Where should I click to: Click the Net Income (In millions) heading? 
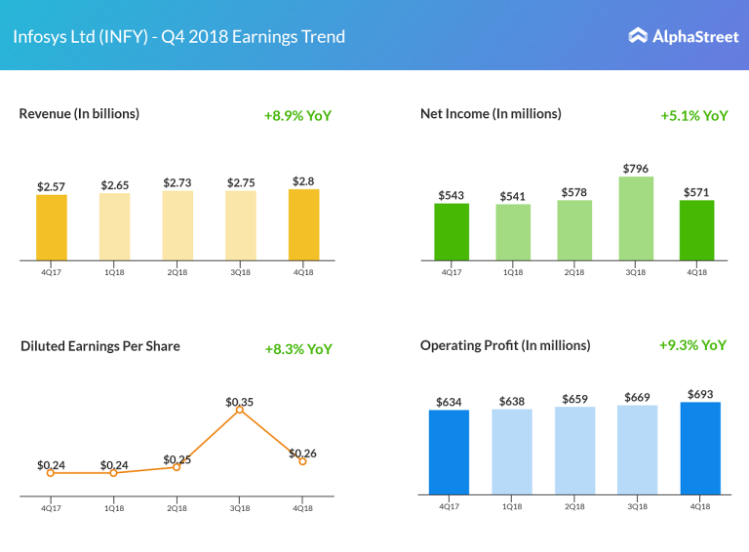click(x=491, y=113)
